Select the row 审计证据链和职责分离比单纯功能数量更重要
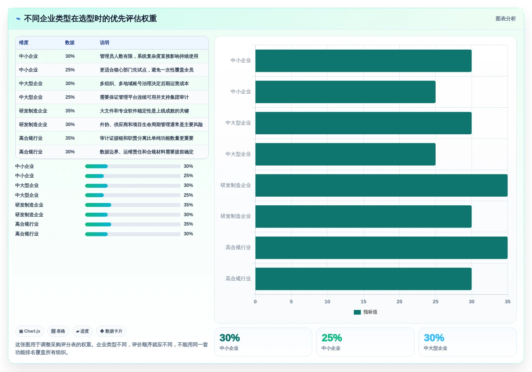This screenshot has height=372, width=532. tap(112, 138)
